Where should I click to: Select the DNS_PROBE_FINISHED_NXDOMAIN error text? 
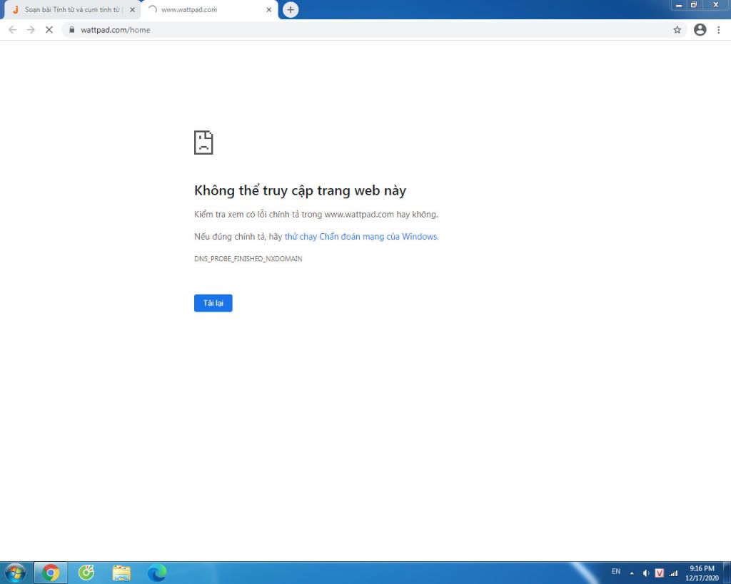pos(248,259)
